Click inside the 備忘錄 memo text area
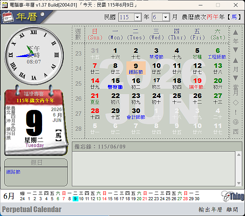Image resolution: width=245 pixels, height=216 pixels. (153, 169)
